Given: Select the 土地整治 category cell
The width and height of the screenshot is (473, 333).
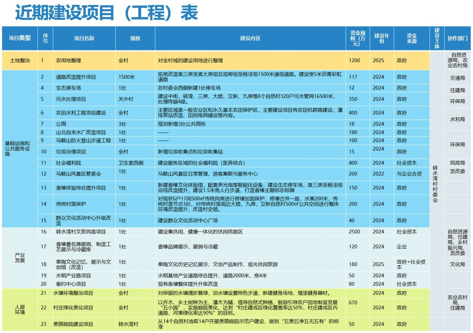Looking at the screenshot, I should [20, 61].
